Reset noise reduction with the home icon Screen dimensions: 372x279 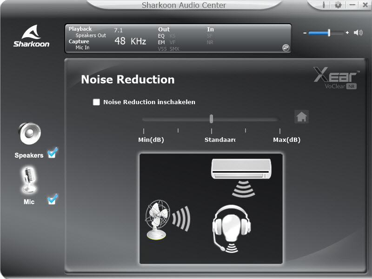coord(301,117)
